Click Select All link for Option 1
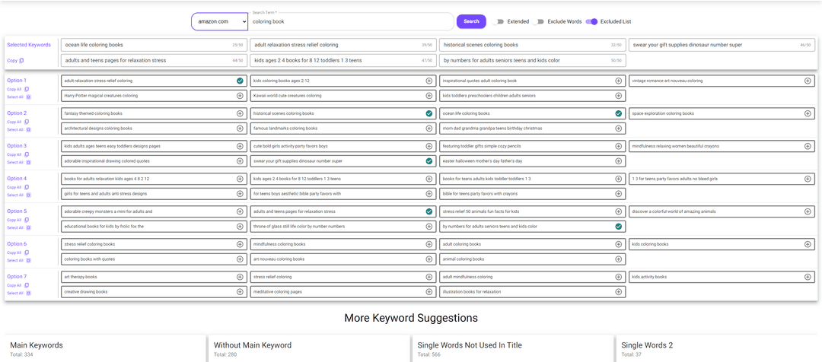The height and width of the screenshot is (362, 822). pos(15,97)
